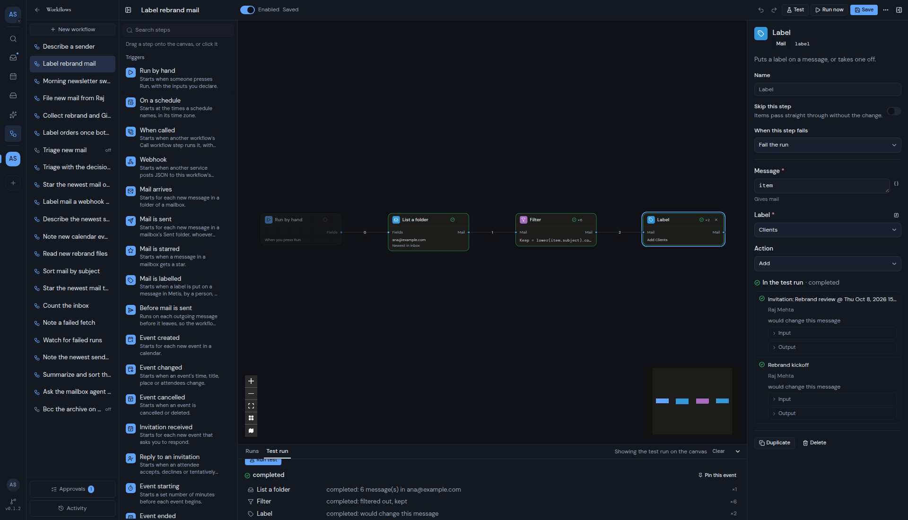Viewport: 908px width, 520px height.
Task: Expand Output under the Rebrand kickoff message
Action: coord(832,414)
